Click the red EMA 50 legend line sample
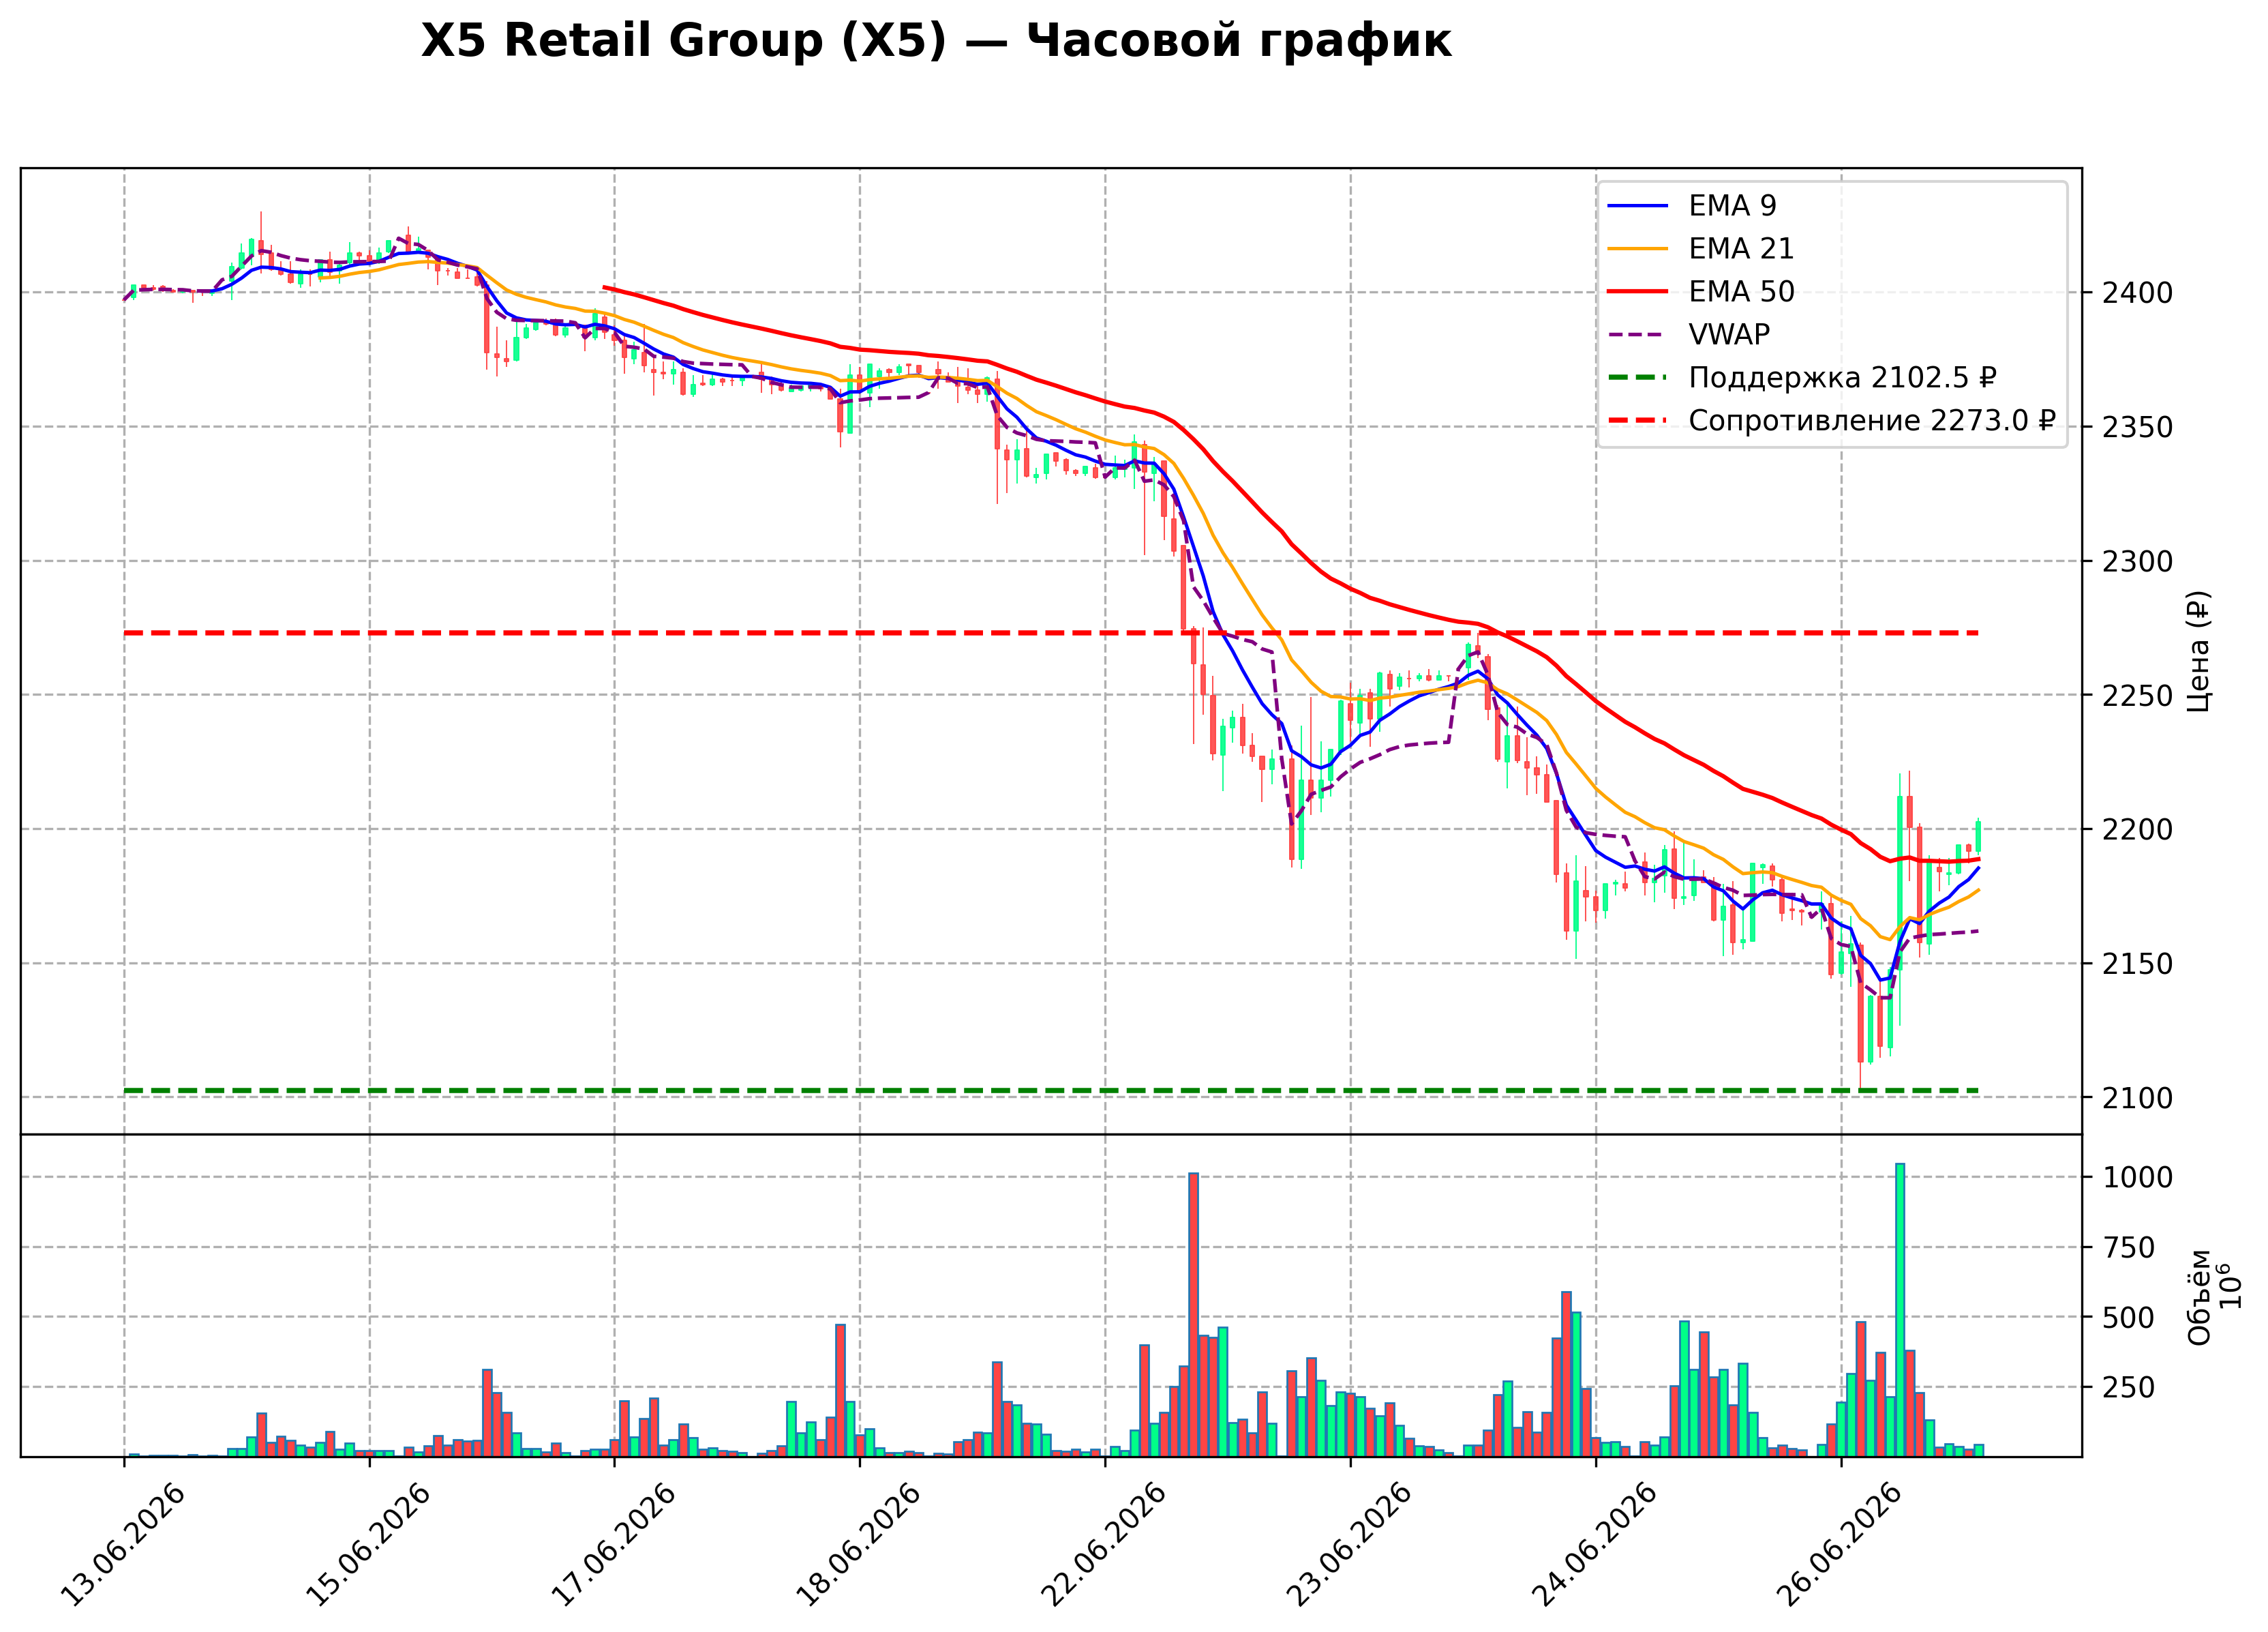This screenshot has height=1632, width=2268. (x=1638, y=291)
